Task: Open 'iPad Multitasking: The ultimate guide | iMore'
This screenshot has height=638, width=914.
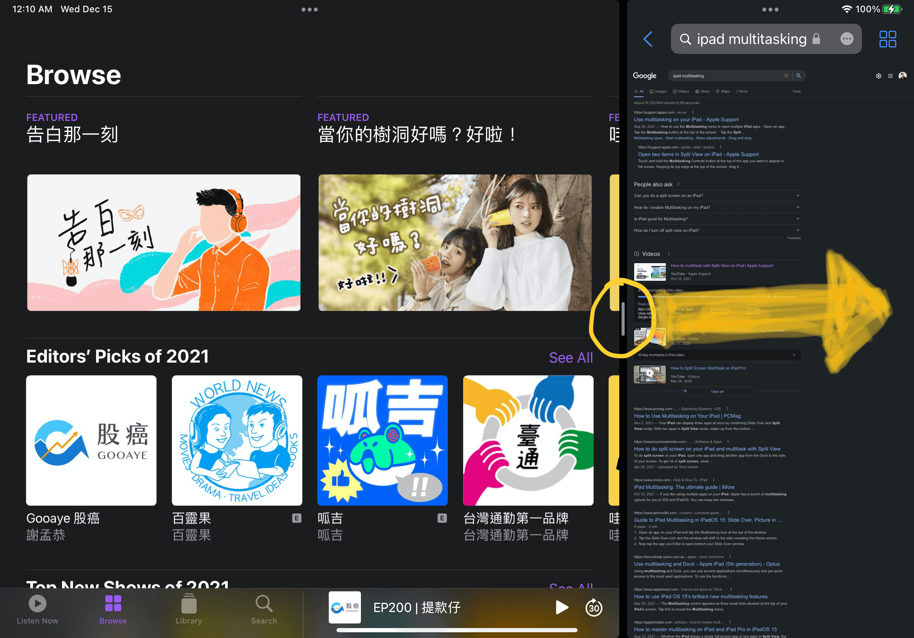Action: pyautogui.click(x=684, y=487)
